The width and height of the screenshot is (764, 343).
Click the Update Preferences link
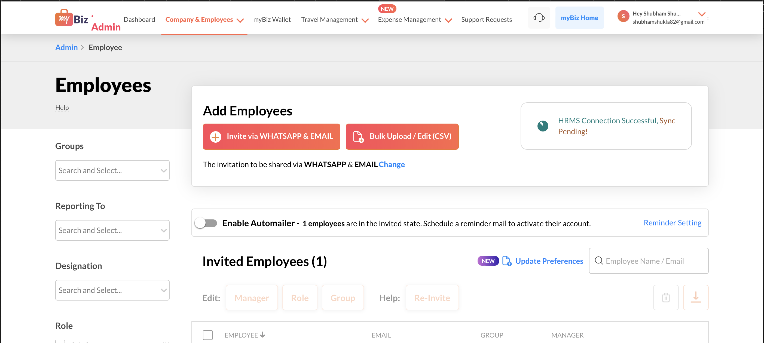coord(549,261)
